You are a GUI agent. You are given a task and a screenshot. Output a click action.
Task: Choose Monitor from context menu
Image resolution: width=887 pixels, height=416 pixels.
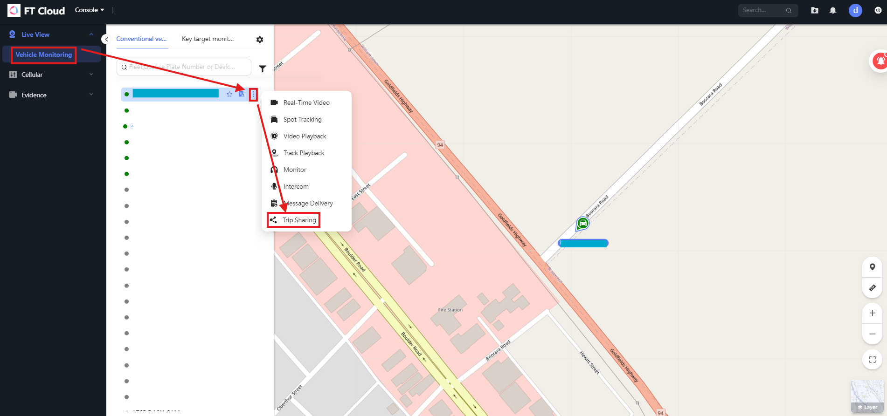[x=306, y=170]
